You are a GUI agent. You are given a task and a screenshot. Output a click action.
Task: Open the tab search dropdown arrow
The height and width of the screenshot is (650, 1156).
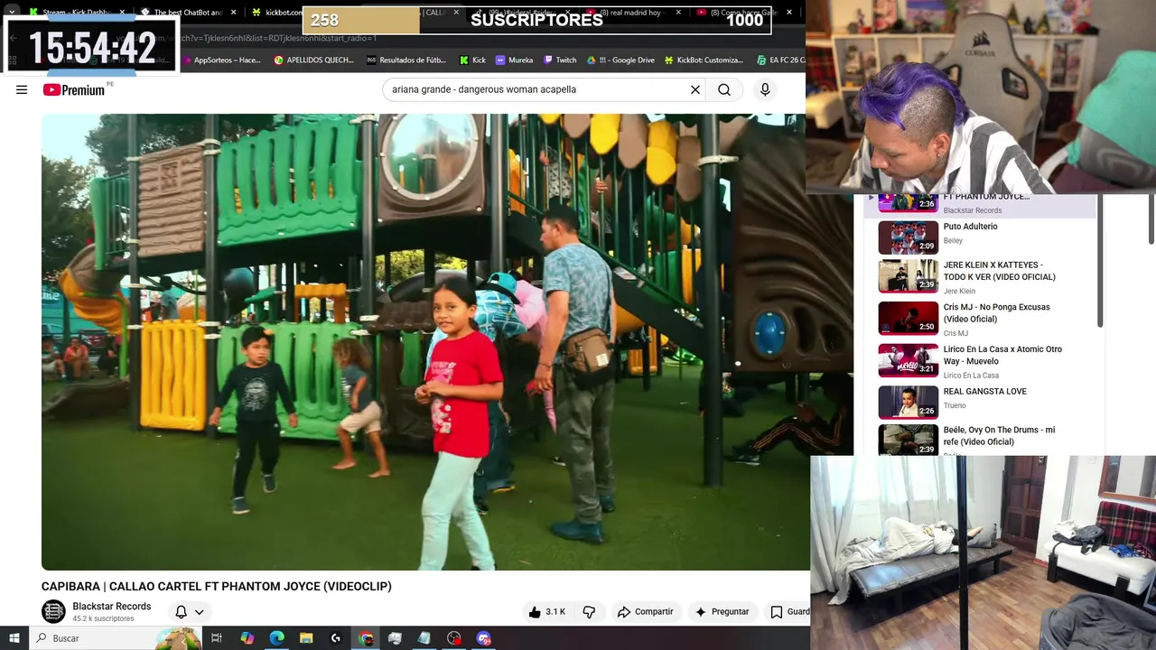(x=11, y=13)
